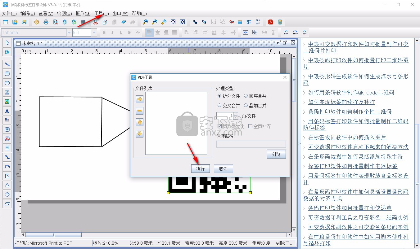
Task: Open the 文件(F) menu
Action: tap(9, 13)
